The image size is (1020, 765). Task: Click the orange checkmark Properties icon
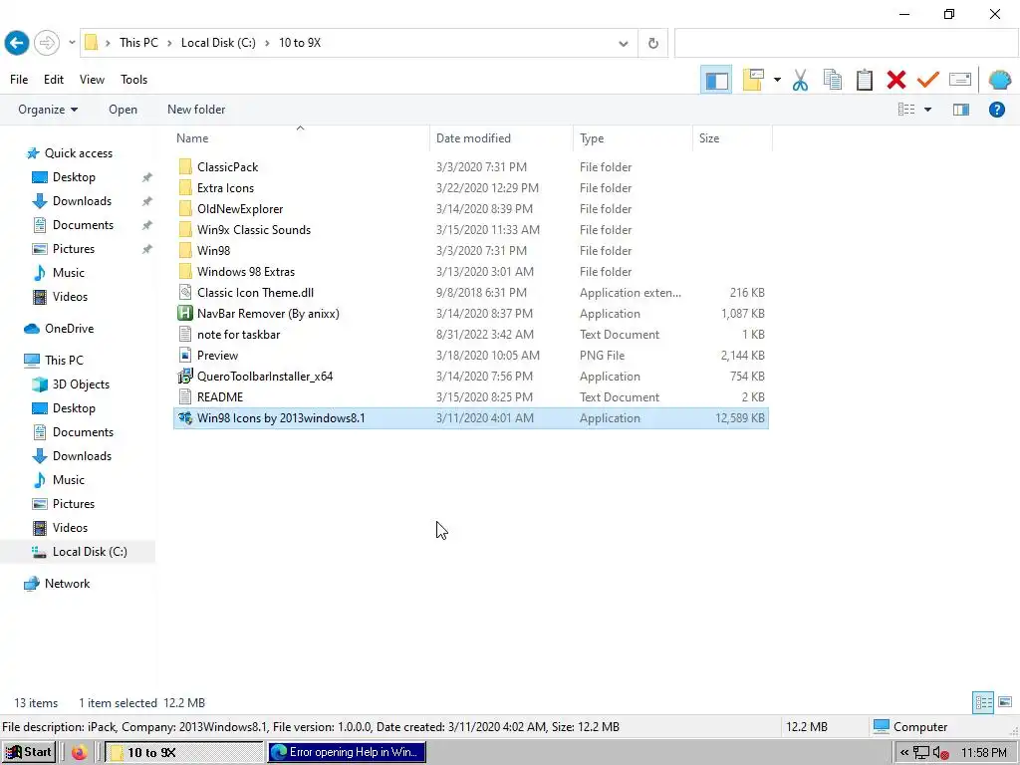(x=928, y=80)
